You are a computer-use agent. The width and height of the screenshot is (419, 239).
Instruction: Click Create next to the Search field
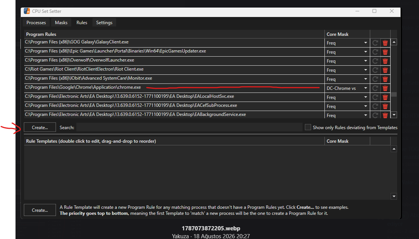tap(40, 127)
